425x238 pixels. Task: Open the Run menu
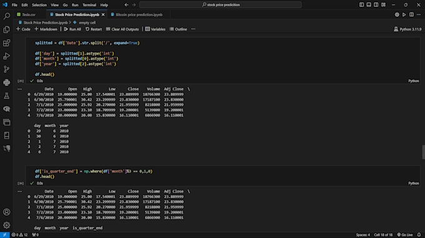(x=75, y=5)
